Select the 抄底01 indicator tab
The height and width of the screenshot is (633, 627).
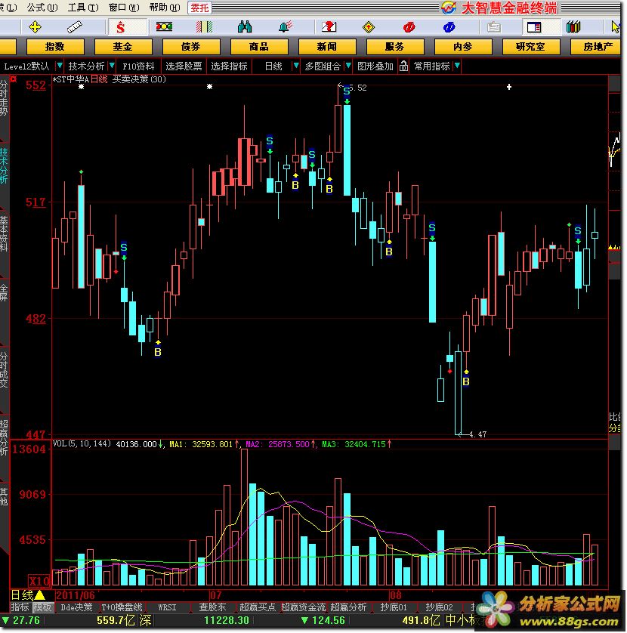394,607
